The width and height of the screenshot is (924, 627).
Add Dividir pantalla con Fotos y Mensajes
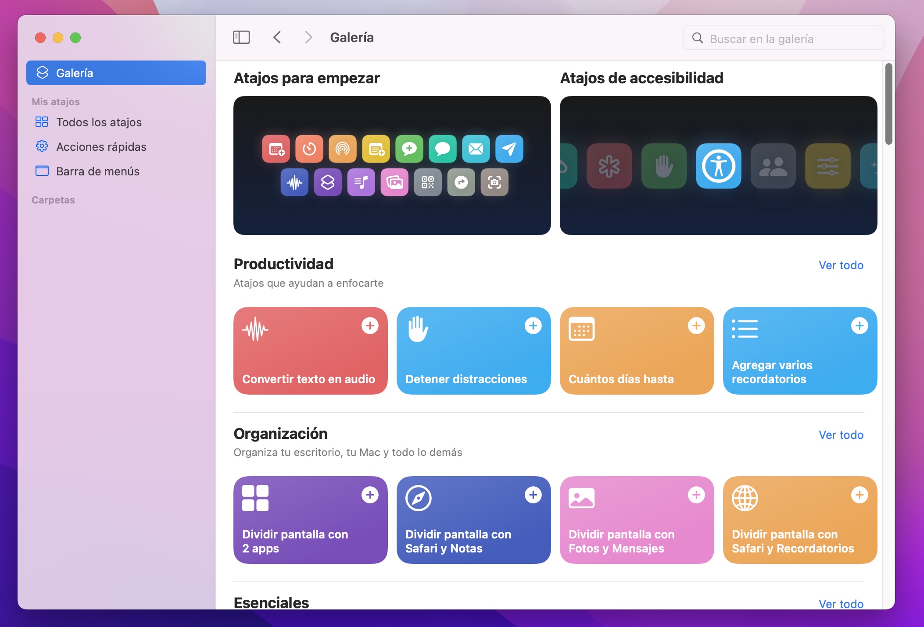click(696, 495)
